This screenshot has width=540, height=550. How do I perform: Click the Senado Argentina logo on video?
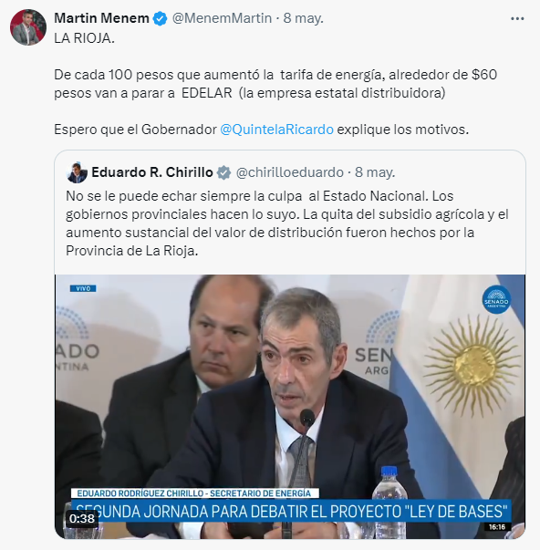pyautogui.click(x=496, y=299)
